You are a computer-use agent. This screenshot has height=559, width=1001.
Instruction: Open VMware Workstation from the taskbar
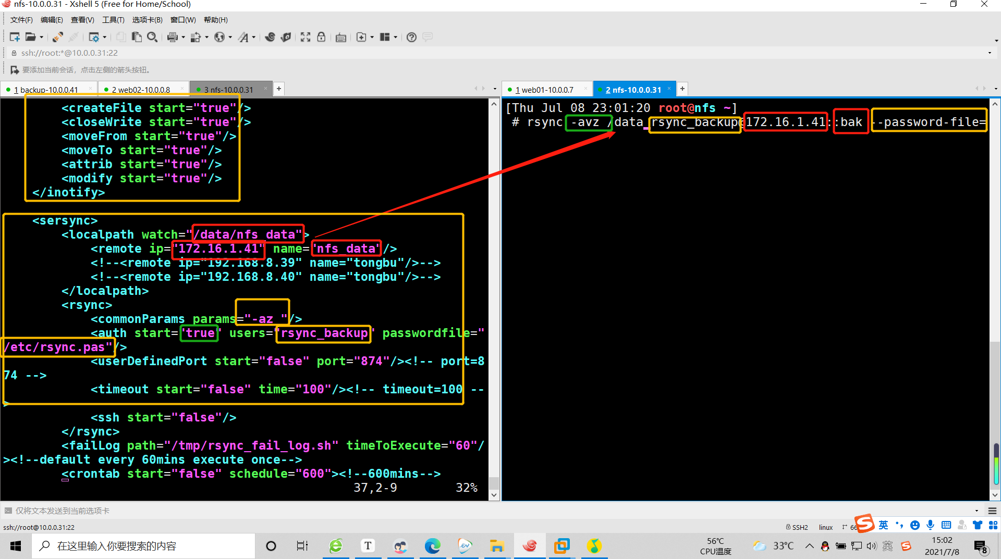pos(562,546)
